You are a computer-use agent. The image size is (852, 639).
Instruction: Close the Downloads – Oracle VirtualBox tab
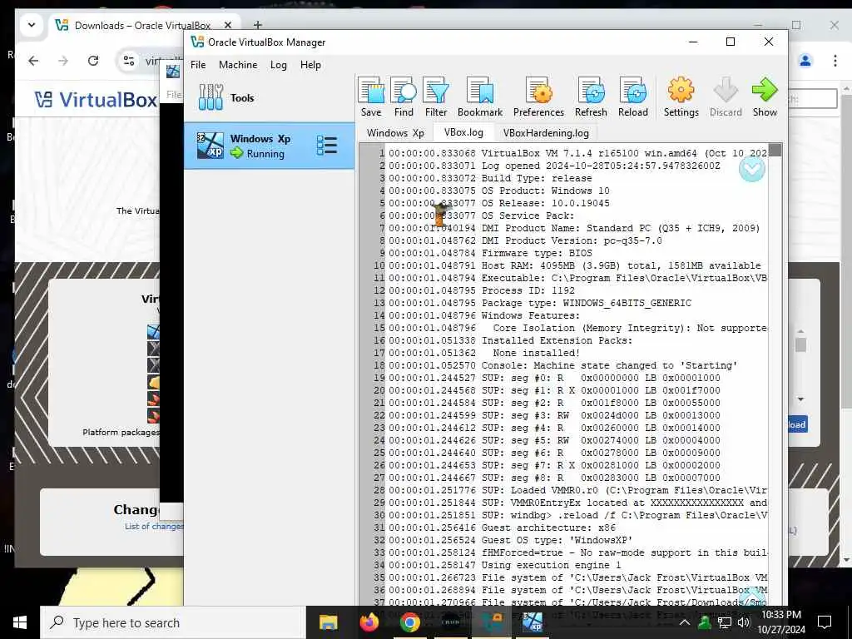pos(228,25)
